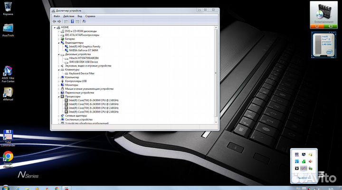Screen dimensions: 342x190
Task: Select Intel(R) HD Graphics Family device
Action: [x=85, y=47]
